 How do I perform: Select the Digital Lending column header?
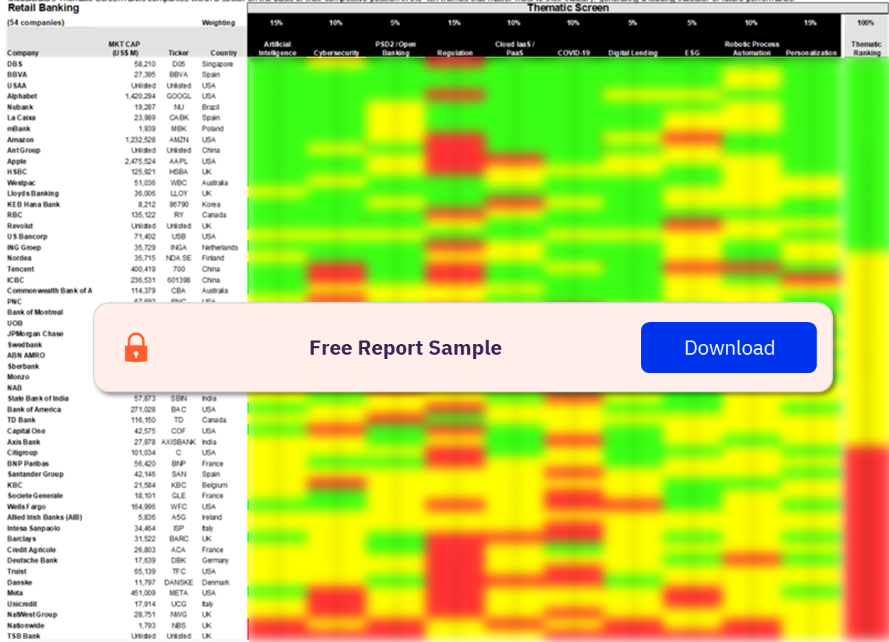pyautogui.click(x=632, y=52)
